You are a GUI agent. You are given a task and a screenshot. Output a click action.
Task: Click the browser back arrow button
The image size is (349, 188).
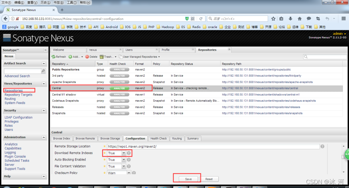pyautogui.click(x=5, y=19)
